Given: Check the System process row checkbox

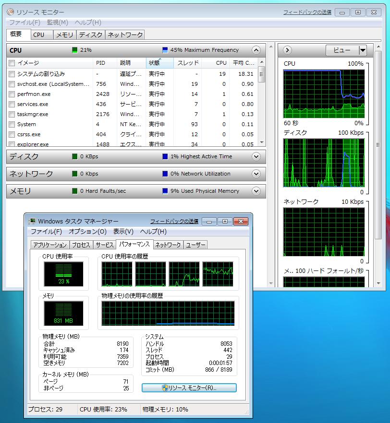Looking at the screenshot, I should [12, 124].
